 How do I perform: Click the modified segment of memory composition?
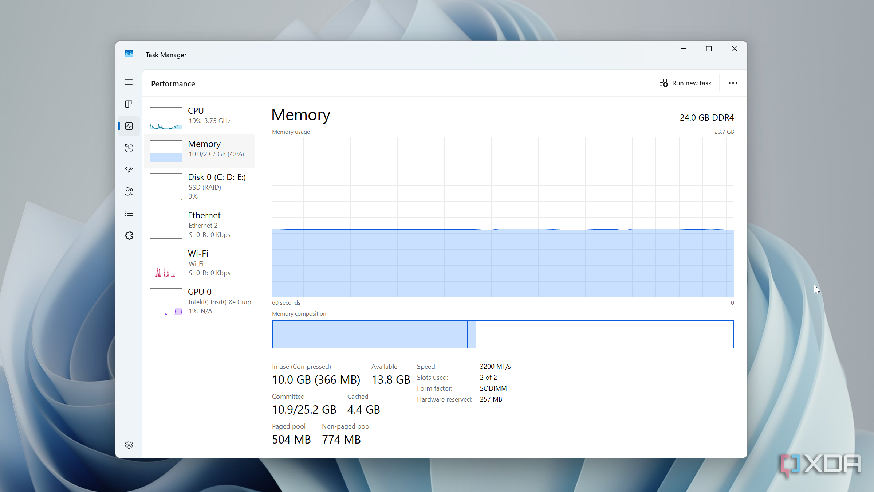pos(472,334)
